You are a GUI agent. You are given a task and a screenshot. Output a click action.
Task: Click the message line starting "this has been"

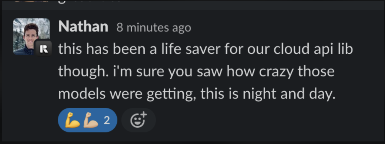[x=205, y=49]
